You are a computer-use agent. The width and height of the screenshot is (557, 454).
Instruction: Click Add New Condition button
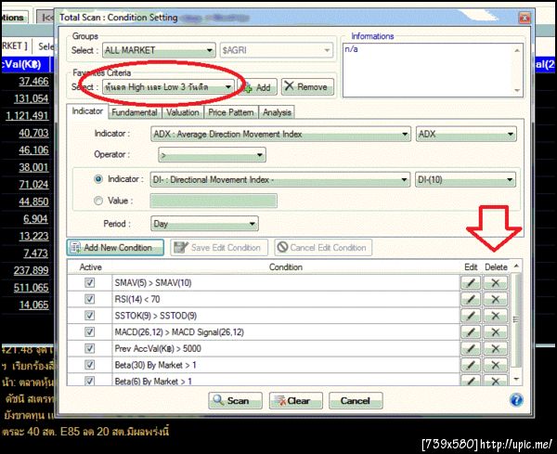[115, 247]
